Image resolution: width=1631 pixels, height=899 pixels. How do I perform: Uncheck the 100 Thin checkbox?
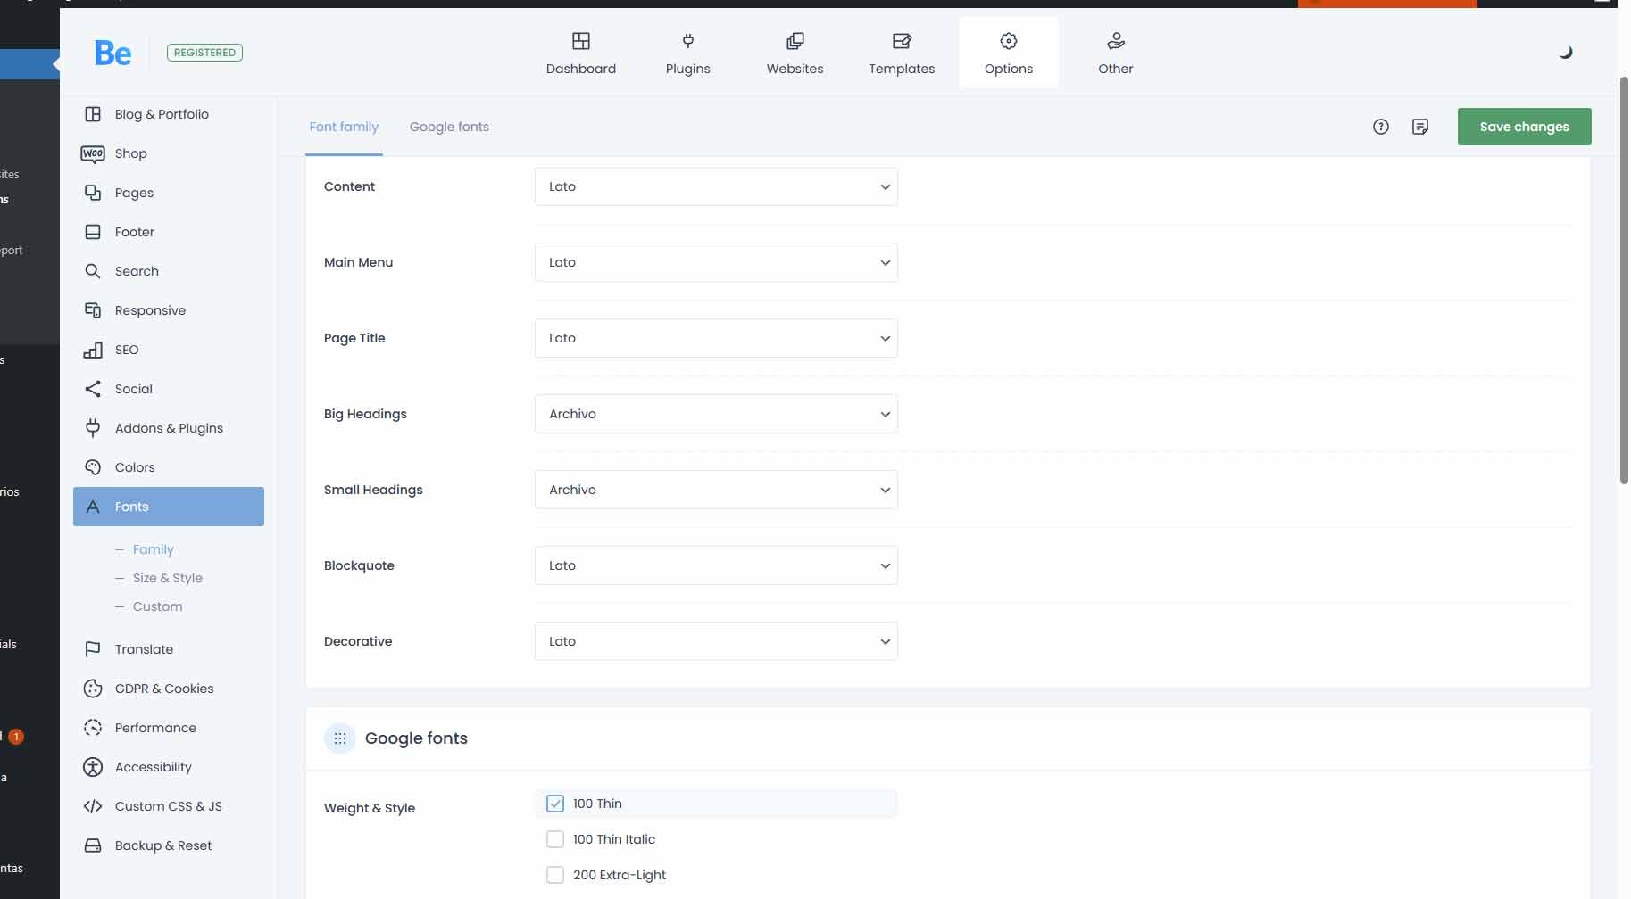[x=555, y=804]
